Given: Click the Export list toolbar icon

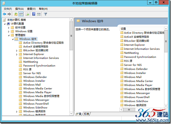Looking at the screenshot, I should click(x=27, y=14).
